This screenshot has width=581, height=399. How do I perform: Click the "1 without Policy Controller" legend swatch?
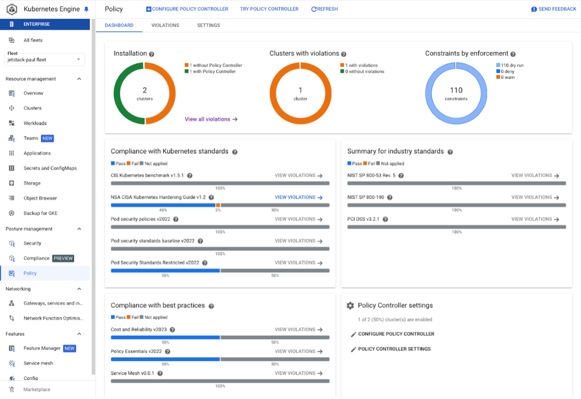pyautogui.click(x=186, y=65)
